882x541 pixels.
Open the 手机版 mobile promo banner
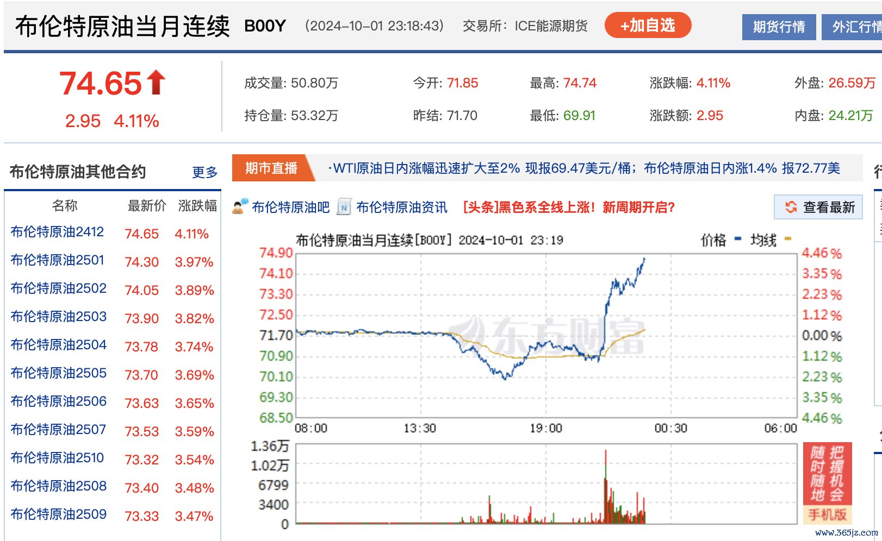point(827,482)
